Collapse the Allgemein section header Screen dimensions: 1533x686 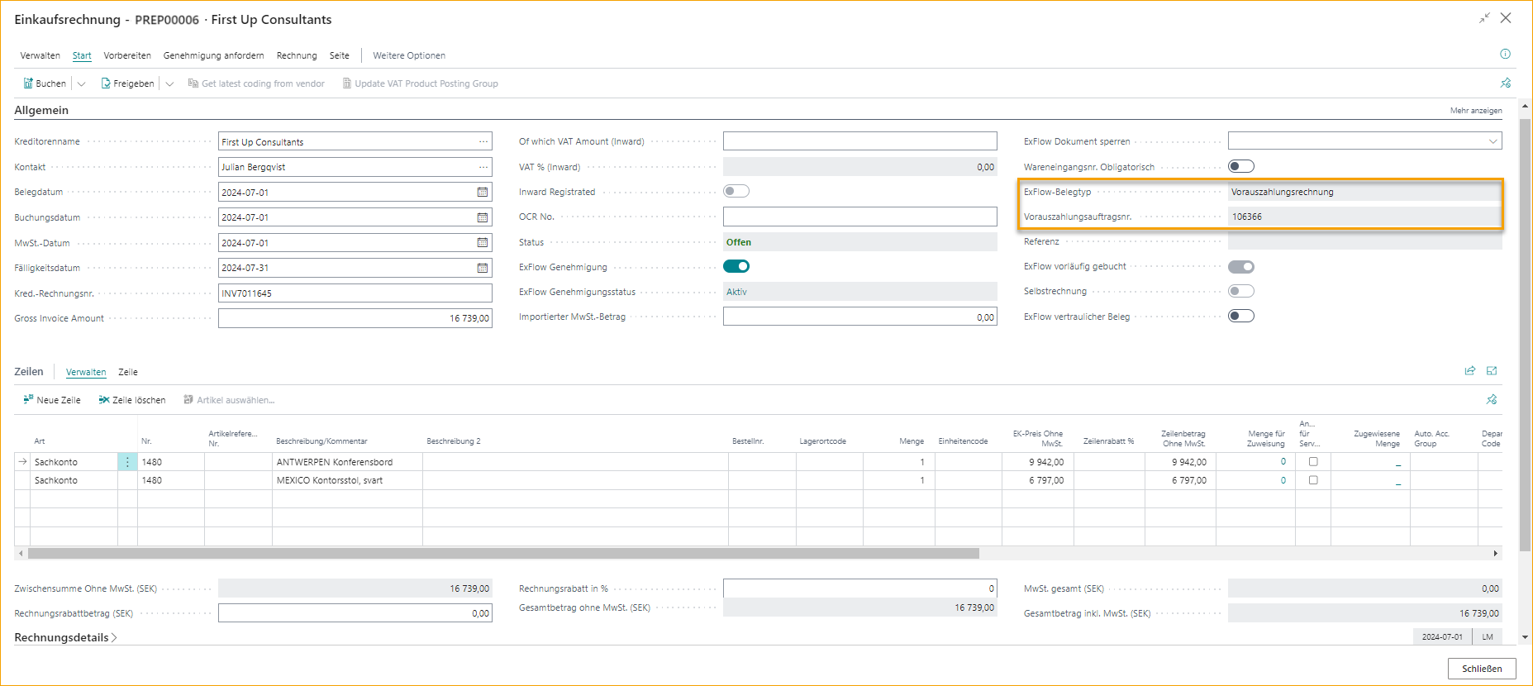[41, 110]
